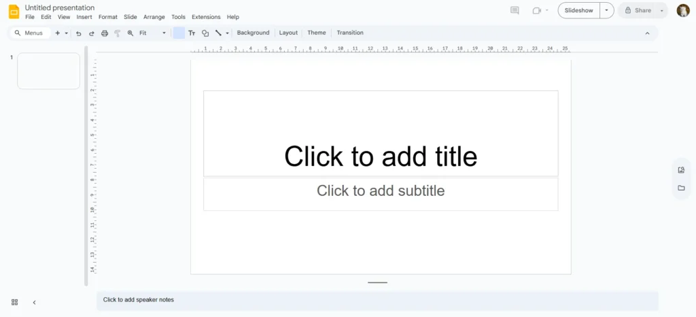The image size is (696, 317).
Task: Undo the last action
Action: (79, 33)
